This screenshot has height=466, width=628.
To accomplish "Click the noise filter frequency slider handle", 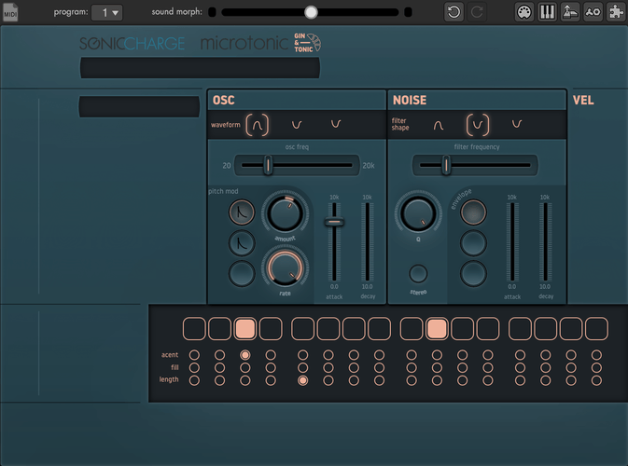I will (x=446, y=165).
